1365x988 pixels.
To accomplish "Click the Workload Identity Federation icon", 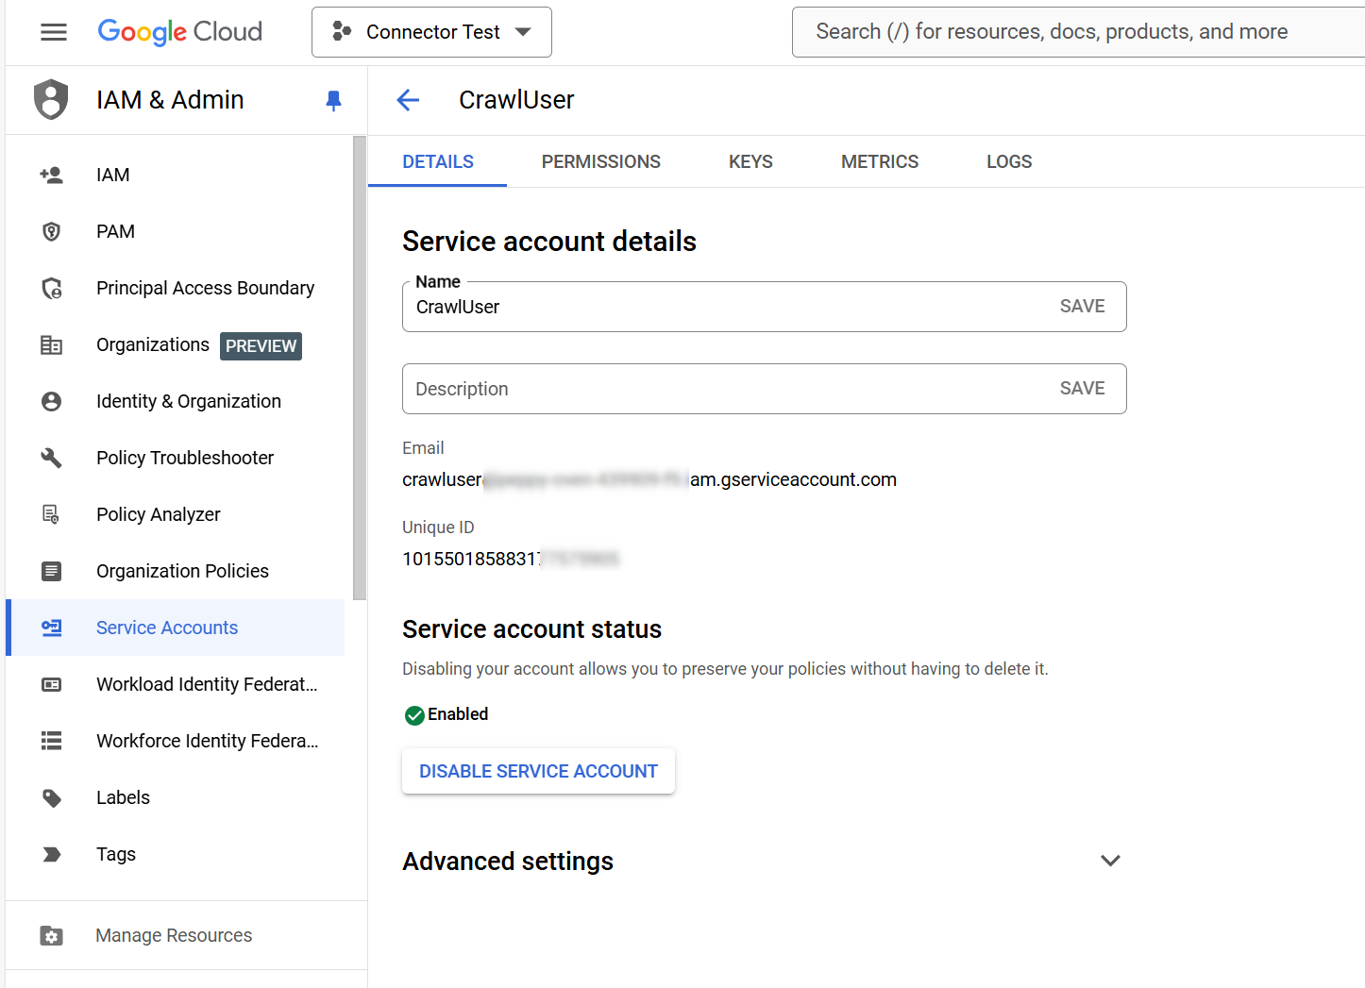I will tap(51, 684).
